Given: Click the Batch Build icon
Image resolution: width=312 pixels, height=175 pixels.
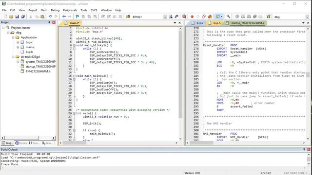Looking at the screenshot, I should [x=254, y=17].
